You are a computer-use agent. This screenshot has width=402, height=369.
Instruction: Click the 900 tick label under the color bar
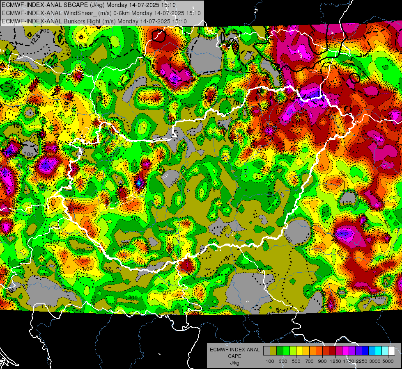point(322,361)
